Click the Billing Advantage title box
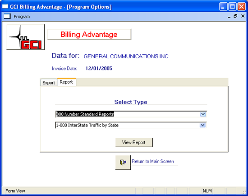Viewport: 248px width, 196px height. (x=89, y=34)
